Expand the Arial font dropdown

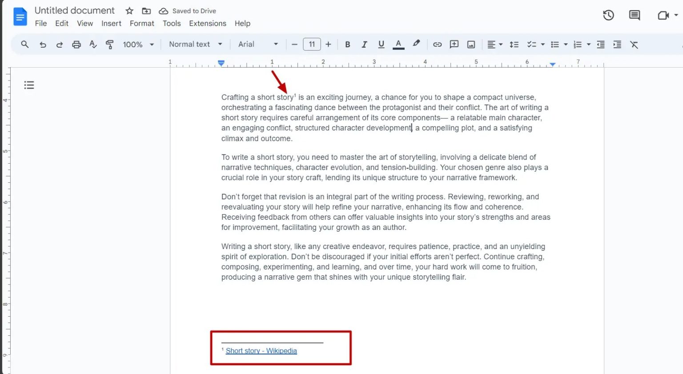coord(258,44)
